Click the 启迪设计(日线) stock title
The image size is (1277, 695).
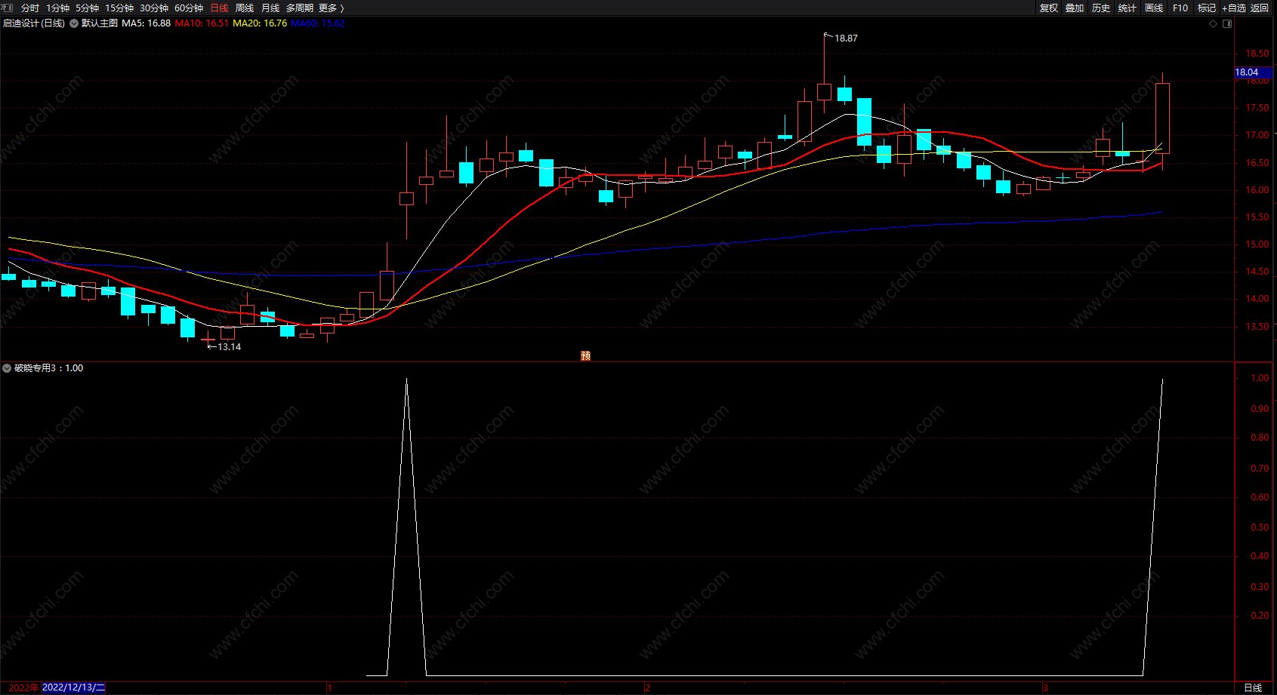[34, 23]
